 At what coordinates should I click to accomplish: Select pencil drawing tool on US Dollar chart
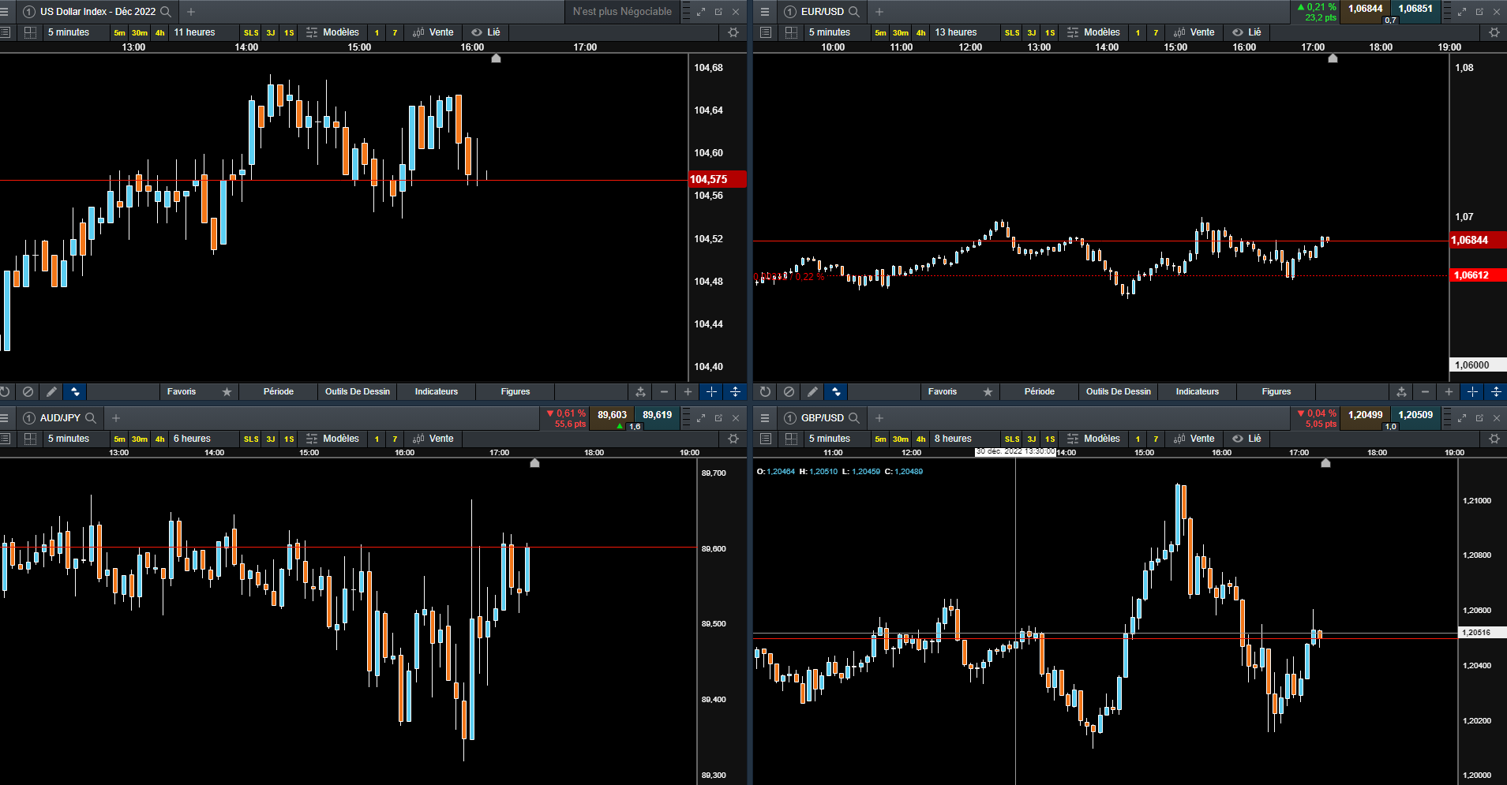(x=51, y=391)
